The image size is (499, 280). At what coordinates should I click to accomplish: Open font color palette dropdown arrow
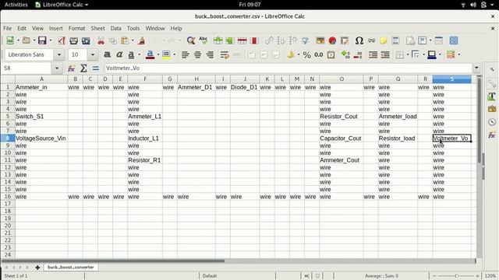click(157, 54)
